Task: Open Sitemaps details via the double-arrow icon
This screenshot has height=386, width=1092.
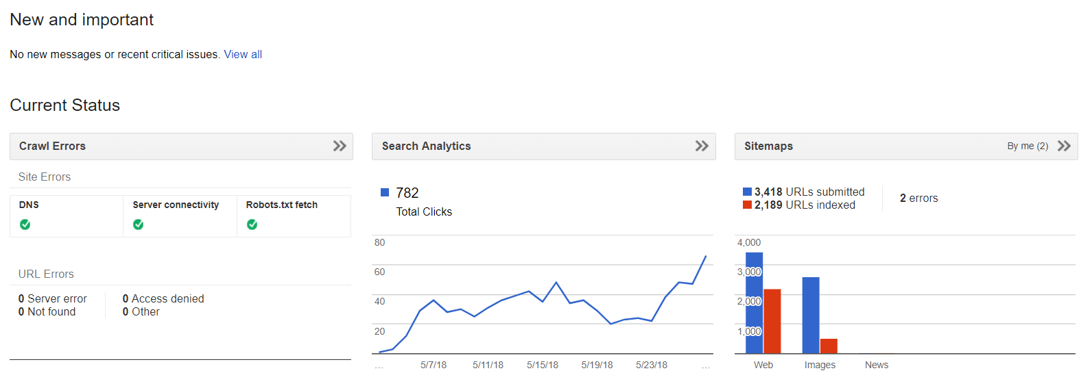Action: (1064, 146)
